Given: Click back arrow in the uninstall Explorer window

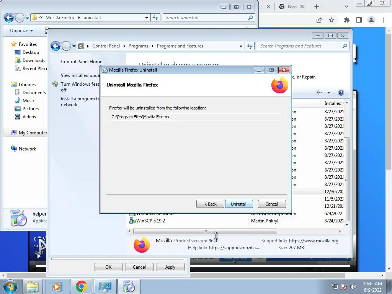Looking at the screenshot, I should [9, 18].
